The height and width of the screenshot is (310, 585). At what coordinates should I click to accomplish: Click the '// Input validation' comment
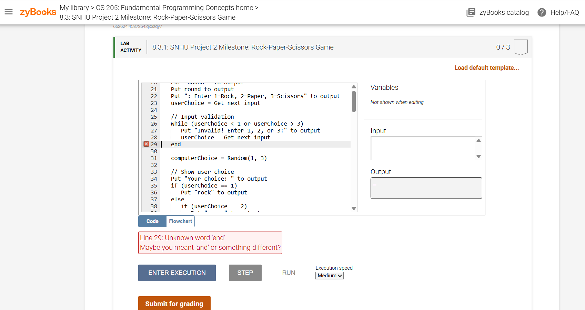[x=202, y=117]
